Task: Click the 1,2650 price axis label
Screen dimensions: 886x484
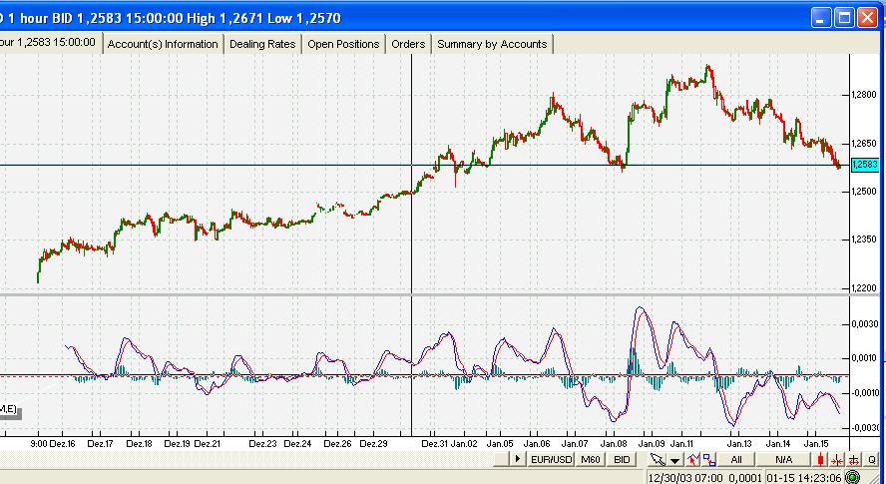Action: point(864,143)
